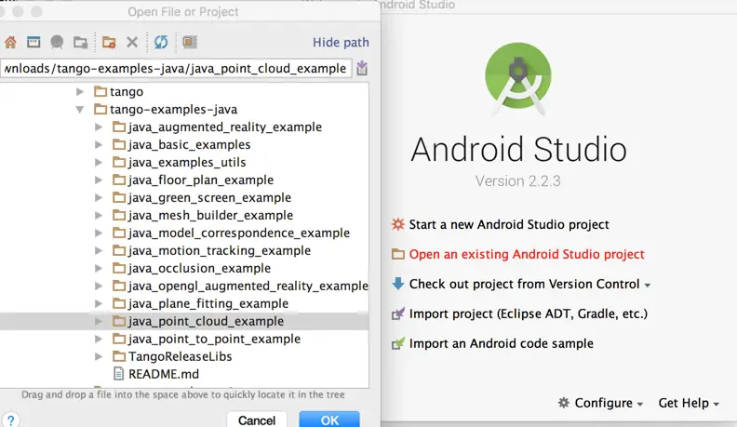The width and height of the screenshot is (737, 427).
Task: Click Hide path link
Action: 341,42
